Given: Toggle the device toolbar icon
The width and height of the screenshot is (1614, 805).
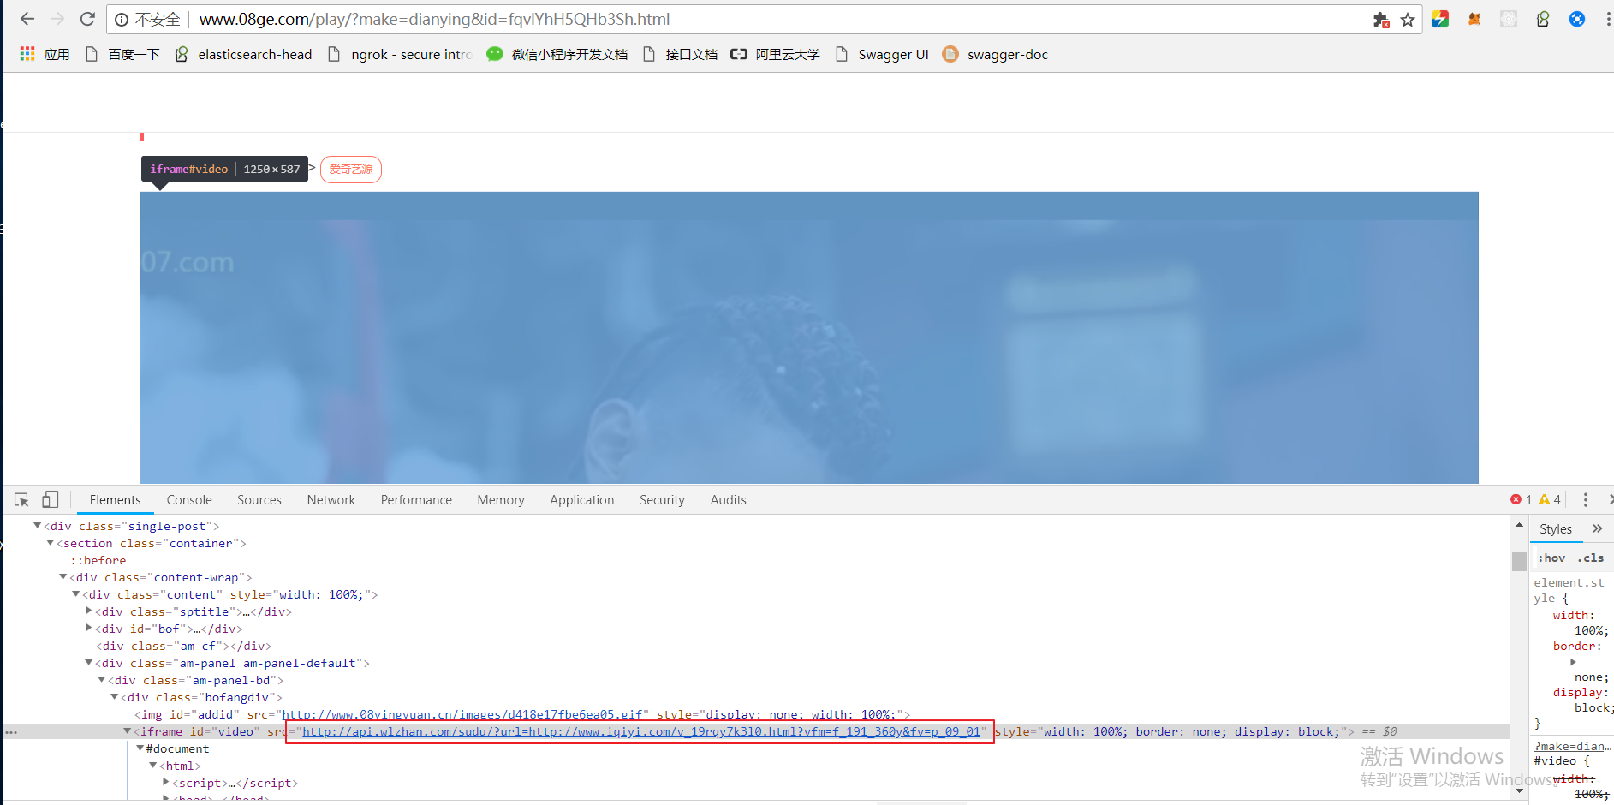Looking at the screenshot, I should [51, 499].
